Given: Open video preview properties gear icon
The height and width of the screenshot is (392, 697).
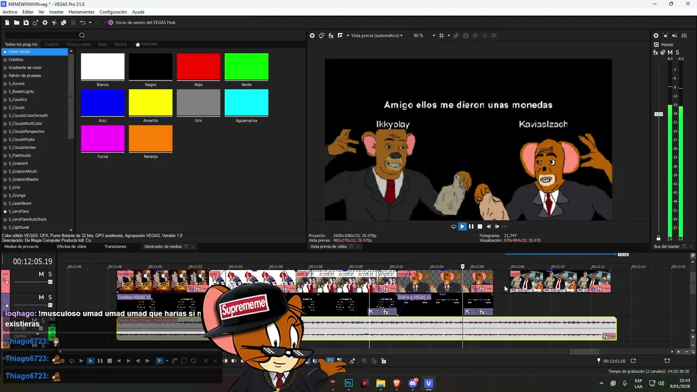Looking at the screenshot, I should (312, 35).
